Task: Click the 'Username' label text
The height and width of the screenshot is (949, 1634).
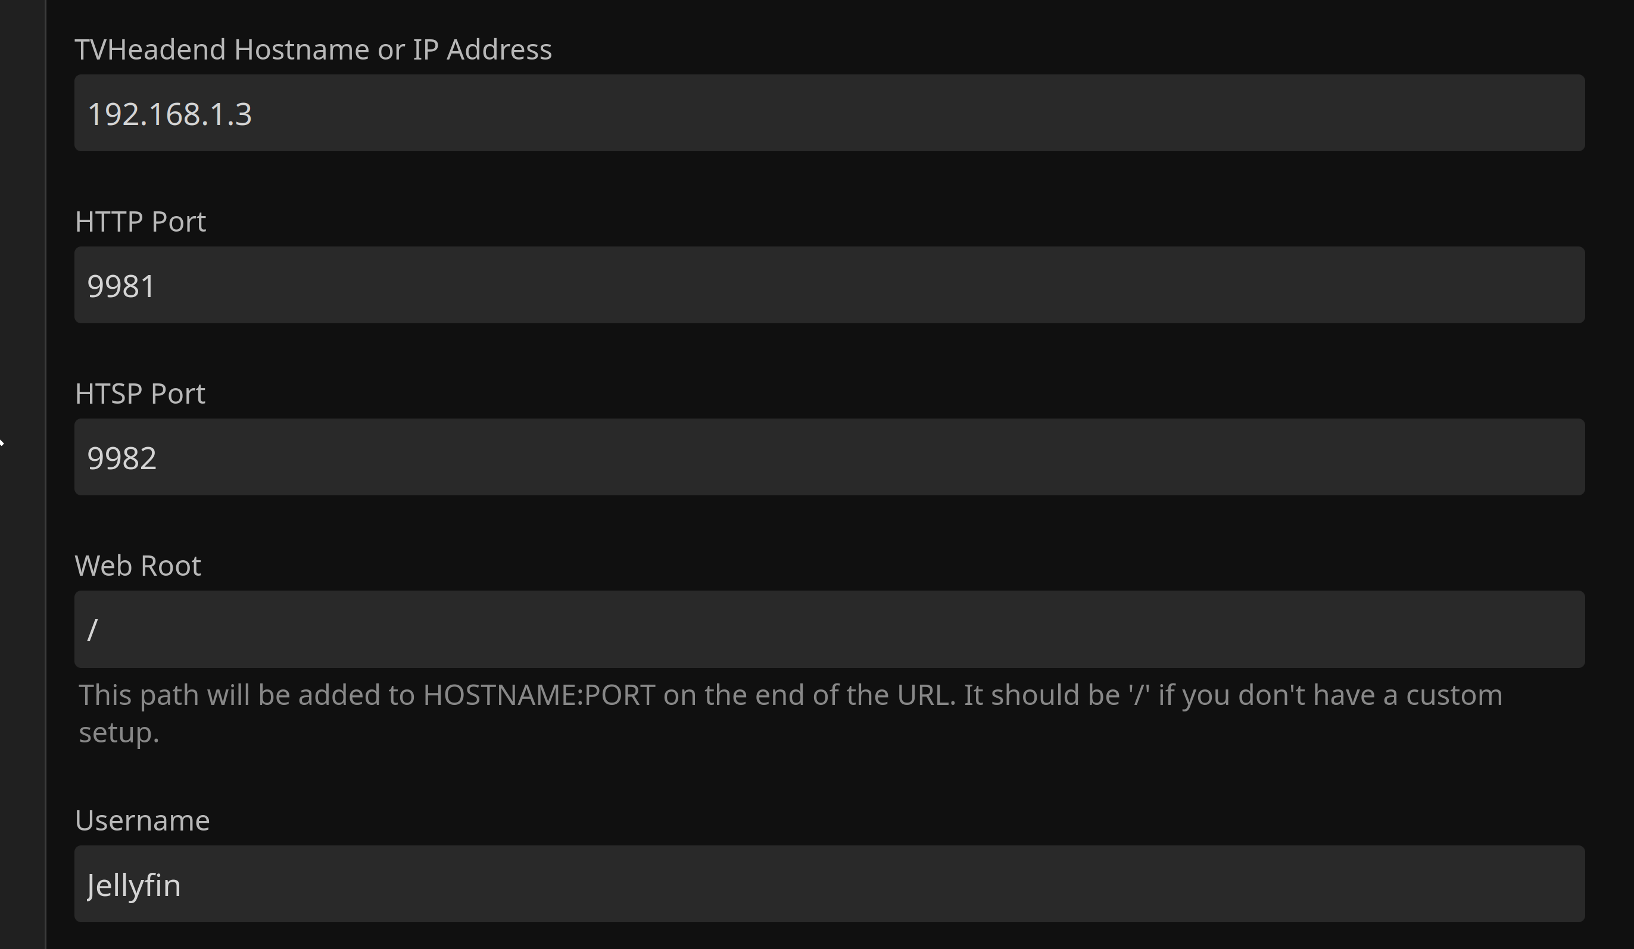Action: click(x=142, y=820)
